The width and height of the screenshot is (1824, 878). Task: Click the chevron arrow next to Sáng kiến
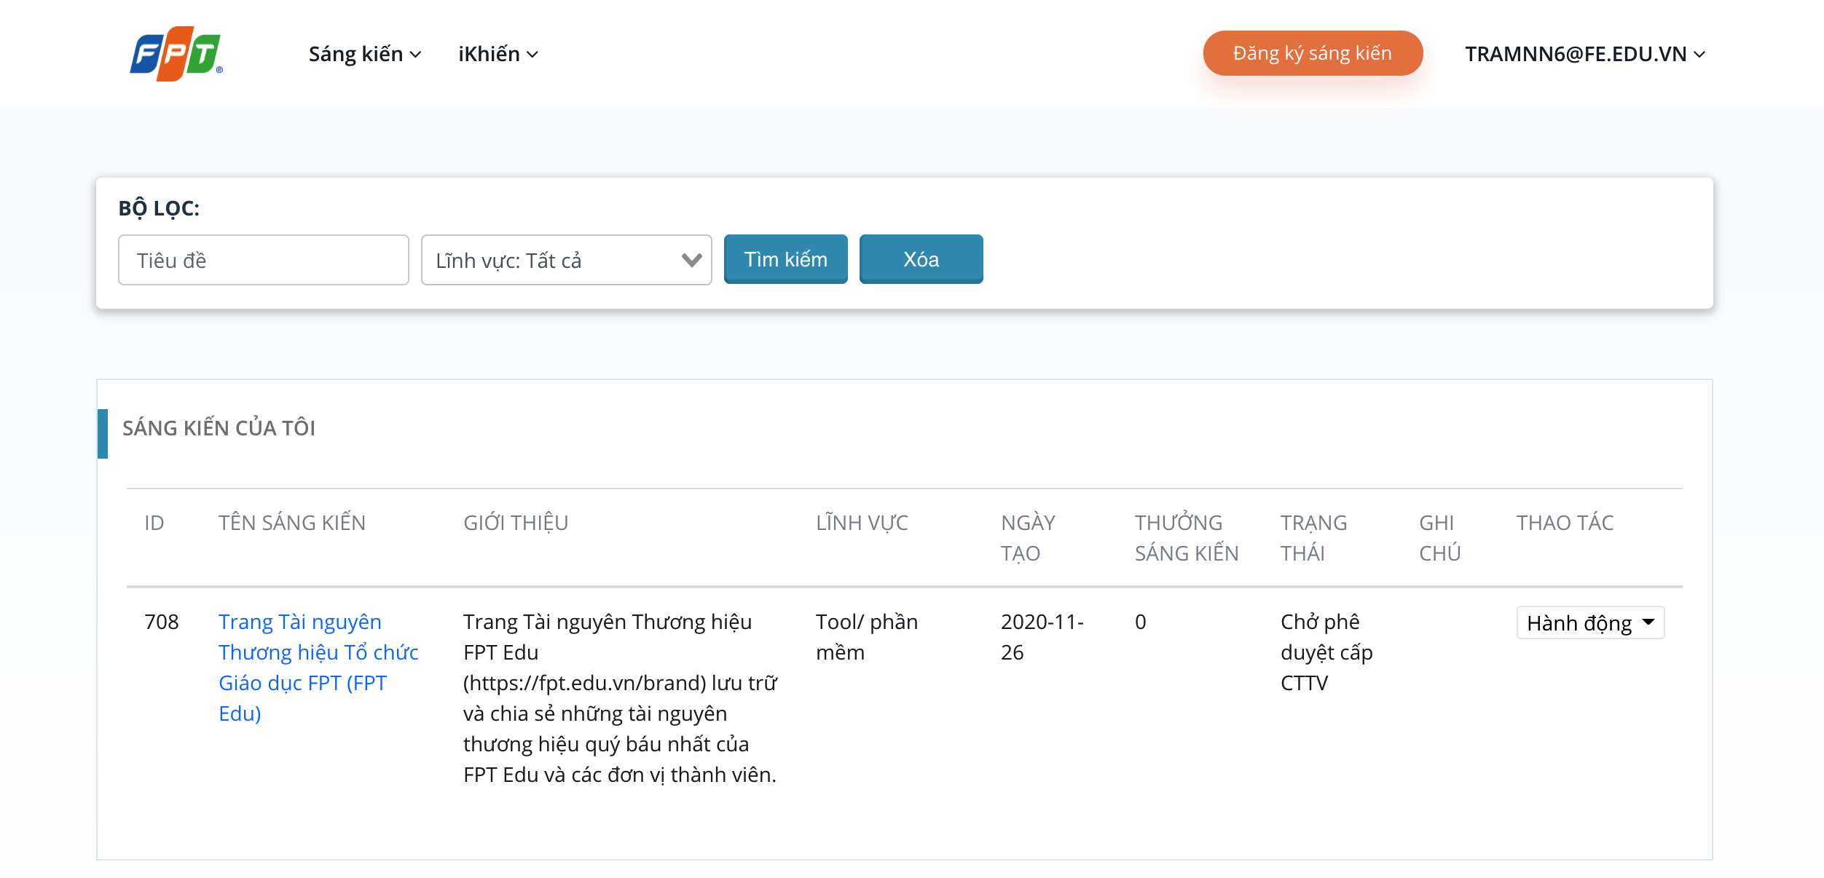416,55
